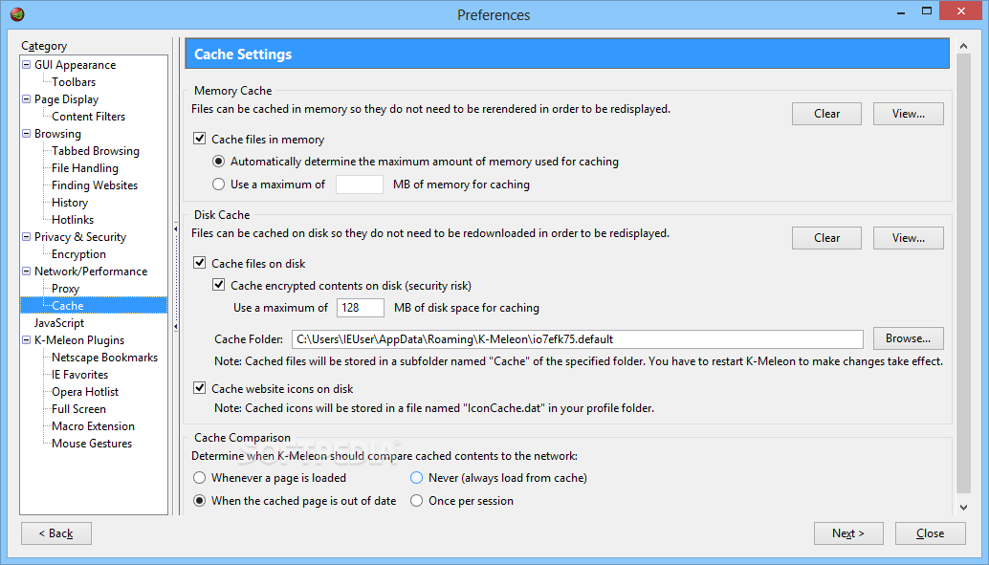Image resolution: width=989 pixels, height=565 pixels.
Task: Open the Tabbed Browsing category
Action: [96, 151]
